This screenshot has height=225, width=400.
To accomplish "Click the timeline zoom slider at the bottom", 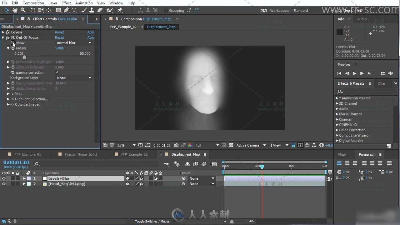I will point(232,222).
